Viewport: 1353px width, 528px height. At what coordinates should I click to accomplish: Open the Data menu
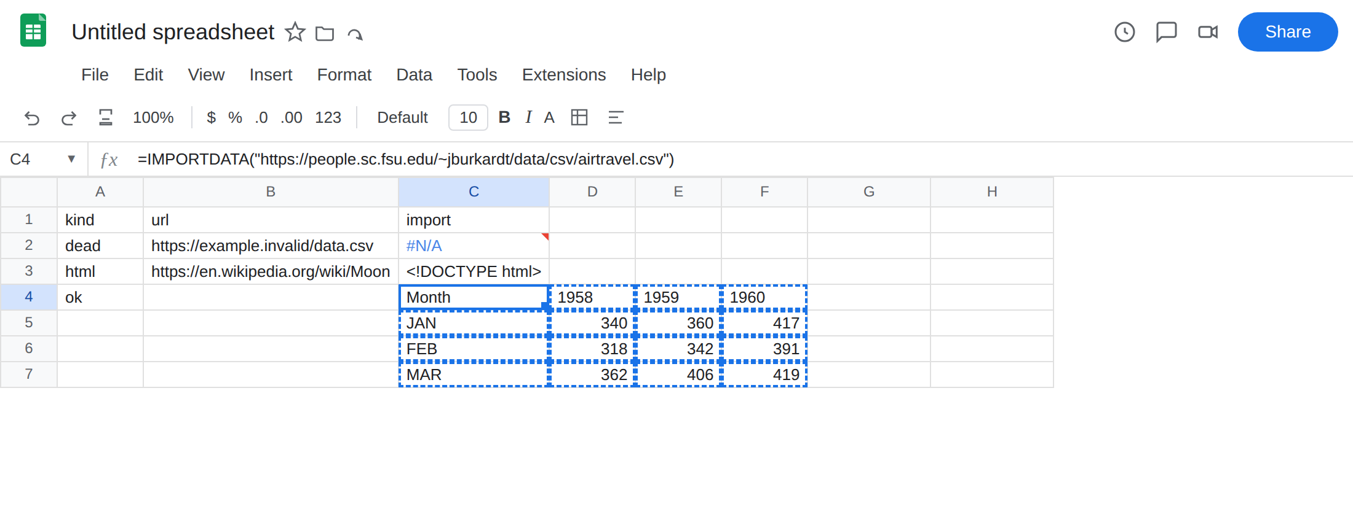(x=415, y=75)
